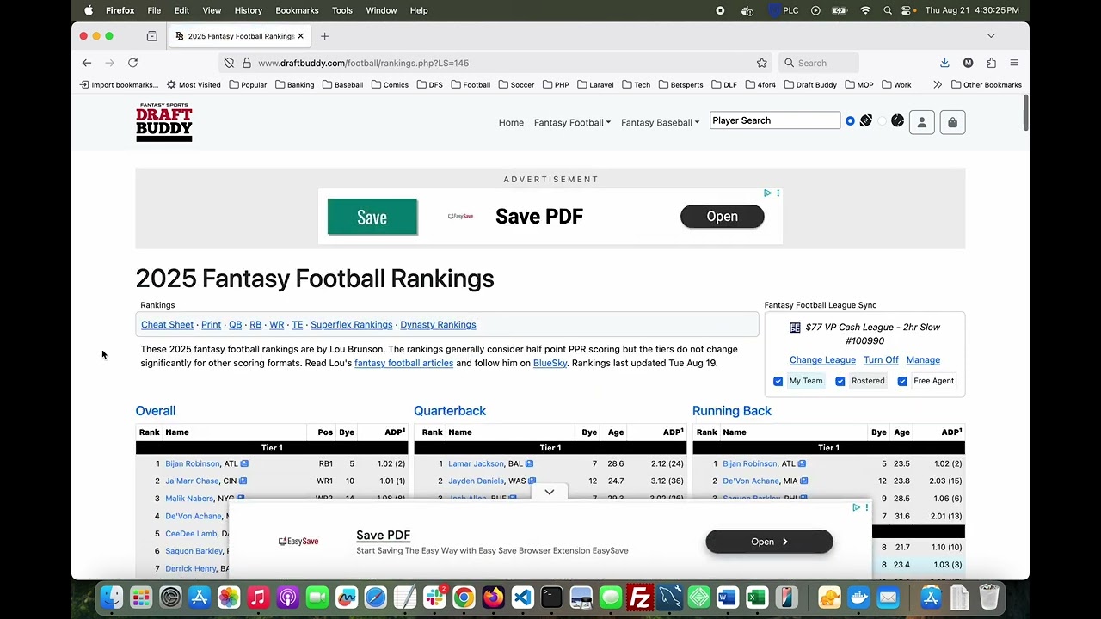Open macOS Control Center toggle icon
This screenshot has height=619, width=1101.
pos(907,10)
